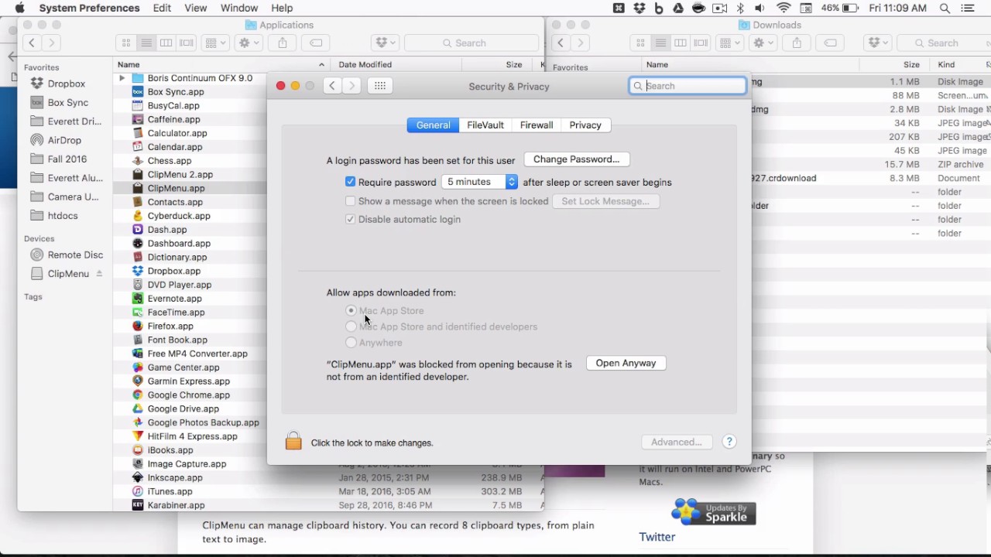Click Open Anyway button
Screen dimensions: 991x557
pos(626,363)
